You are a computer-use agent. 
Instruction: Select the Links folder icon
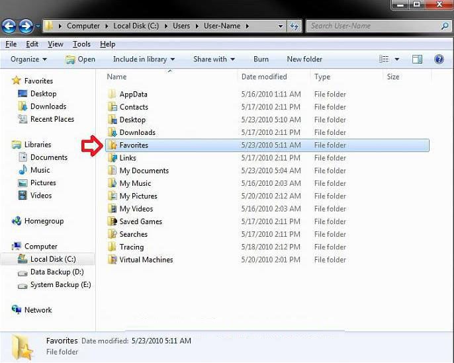point(112,157)
